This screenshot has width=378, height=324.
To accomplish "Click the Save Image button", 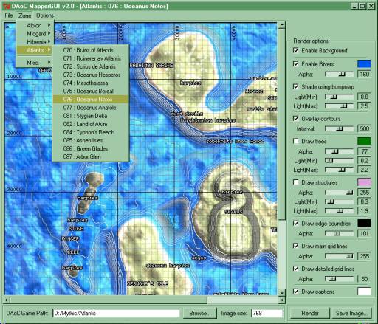I will pos(351,313).
